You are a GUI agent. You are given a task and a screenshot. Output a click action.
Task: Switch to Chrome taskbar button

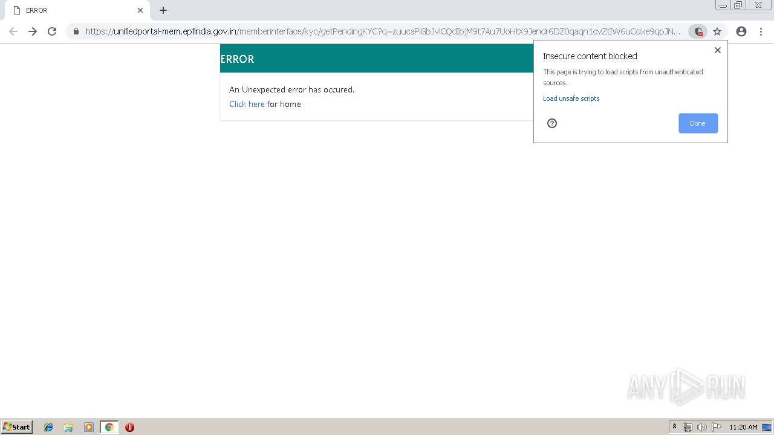109,427
